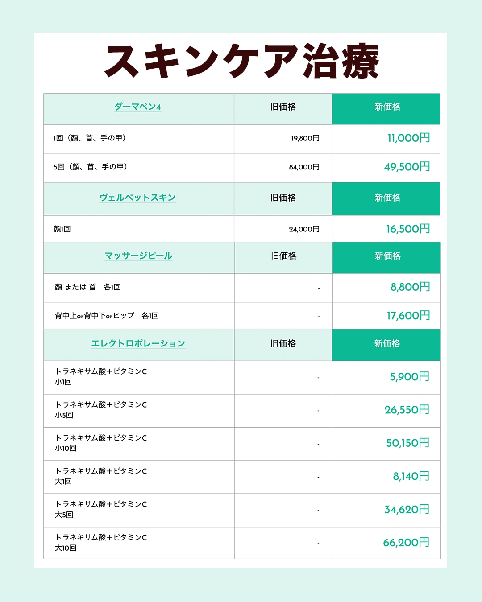Open the ダーマペン4 link

point(137,107)
